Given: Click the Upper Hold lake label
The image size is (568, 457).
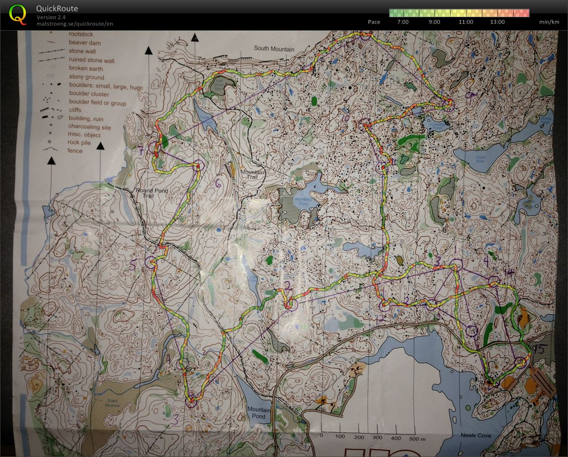Looking at the screenshot, I should tap(481, 159).
